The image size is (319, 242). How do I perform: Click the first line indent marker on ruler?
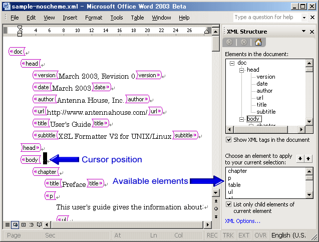pos(20,27)
